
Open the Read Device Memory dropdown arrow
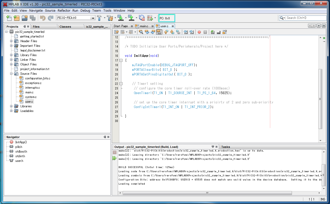[136, 18]
